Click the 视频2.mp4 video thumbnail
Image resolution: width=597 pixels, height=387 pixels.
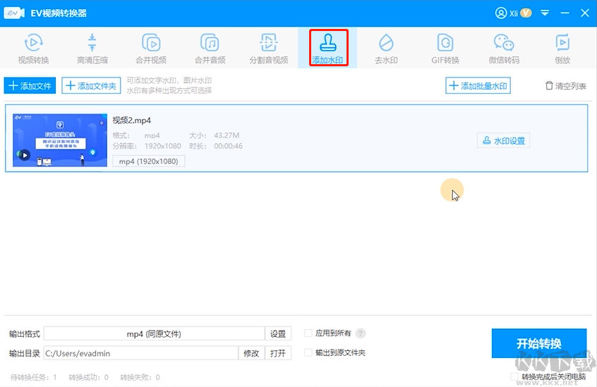pos(60,140)
